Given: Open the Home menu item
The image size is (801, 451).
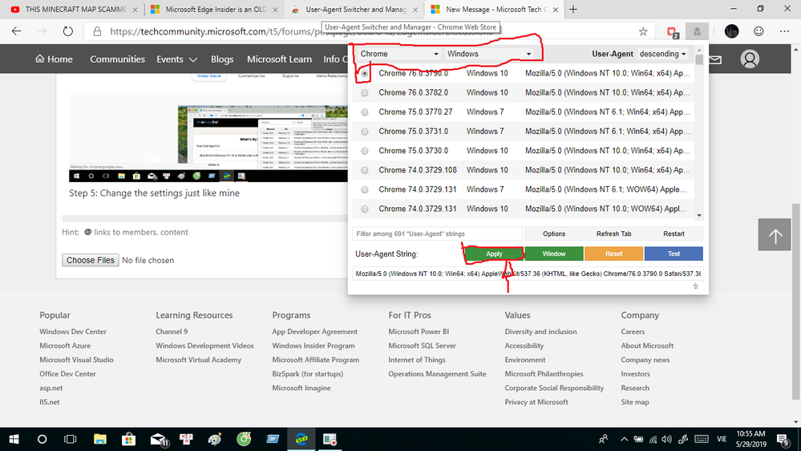Looking at the screenshot, I should (x=54, y=59).
